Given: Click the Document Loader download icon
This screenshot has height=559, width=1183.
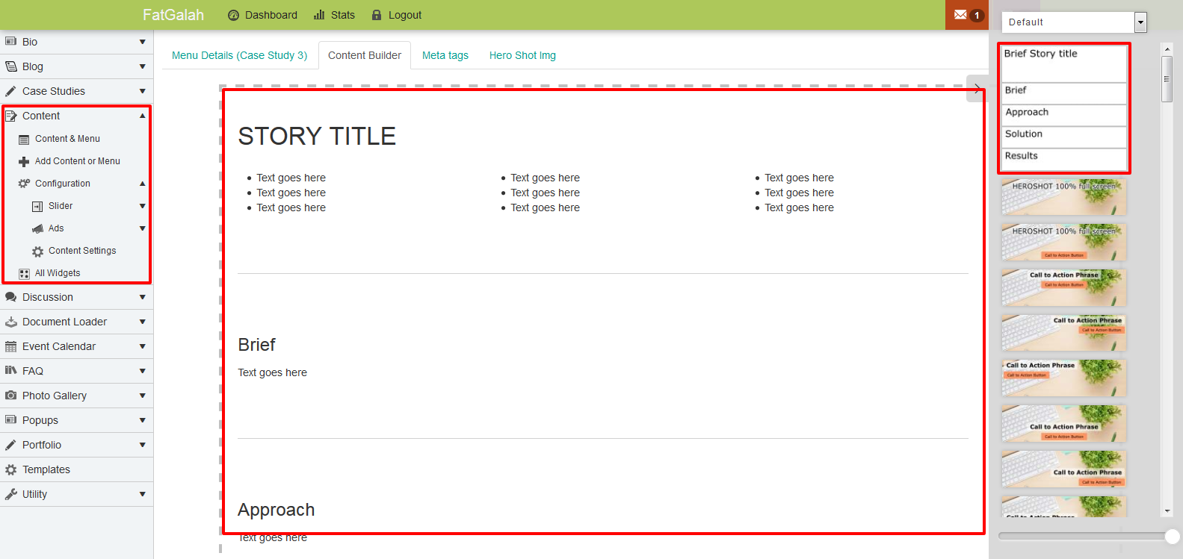Looking at the screenshot, I should tap(10, 322).
